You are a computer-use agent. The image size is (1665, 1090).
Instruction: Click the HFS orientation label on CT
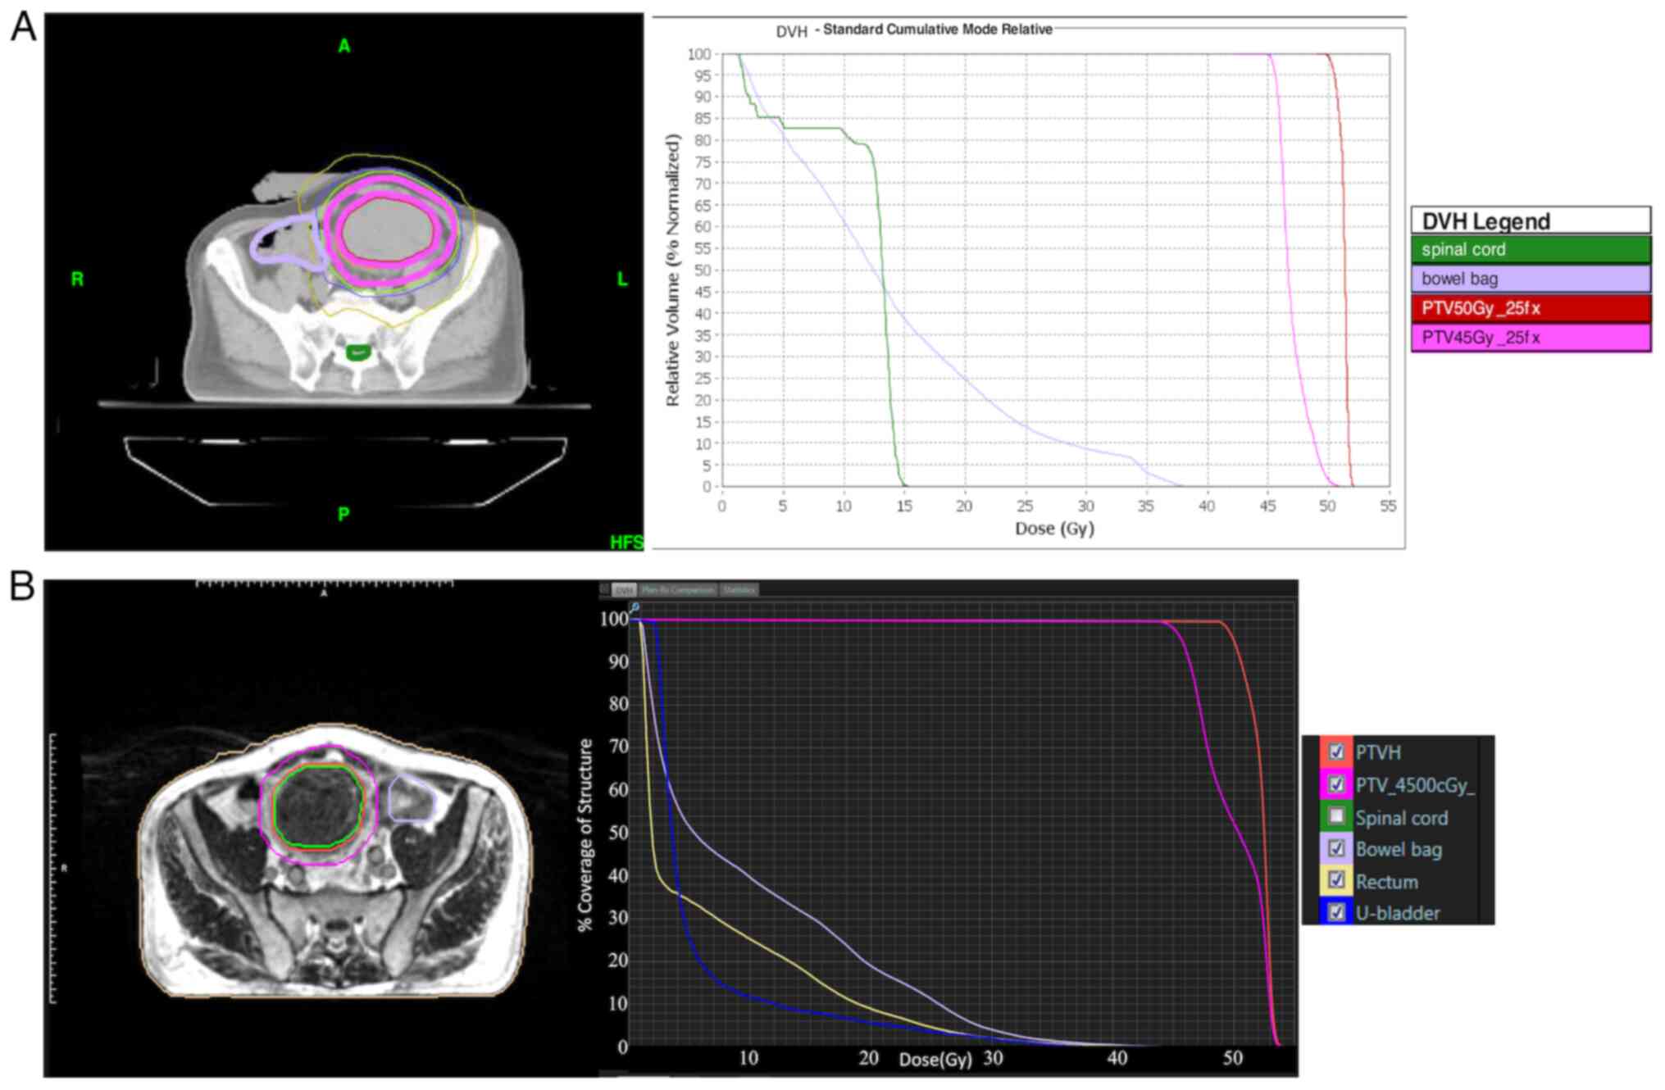tap(626, 543)
